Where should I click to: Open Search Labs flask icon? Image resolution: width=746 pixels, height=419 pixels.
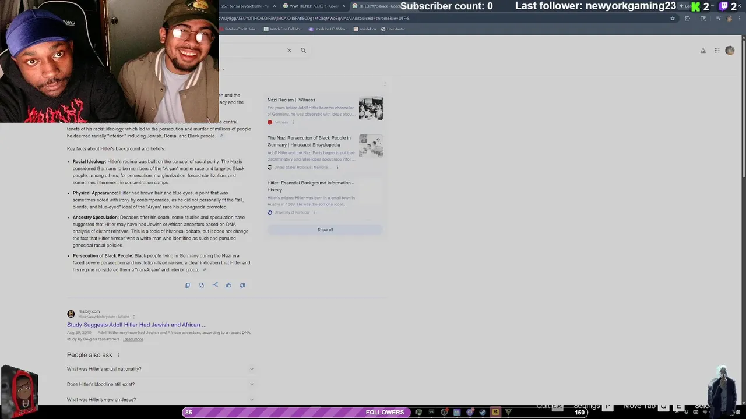tap(703, 51)
